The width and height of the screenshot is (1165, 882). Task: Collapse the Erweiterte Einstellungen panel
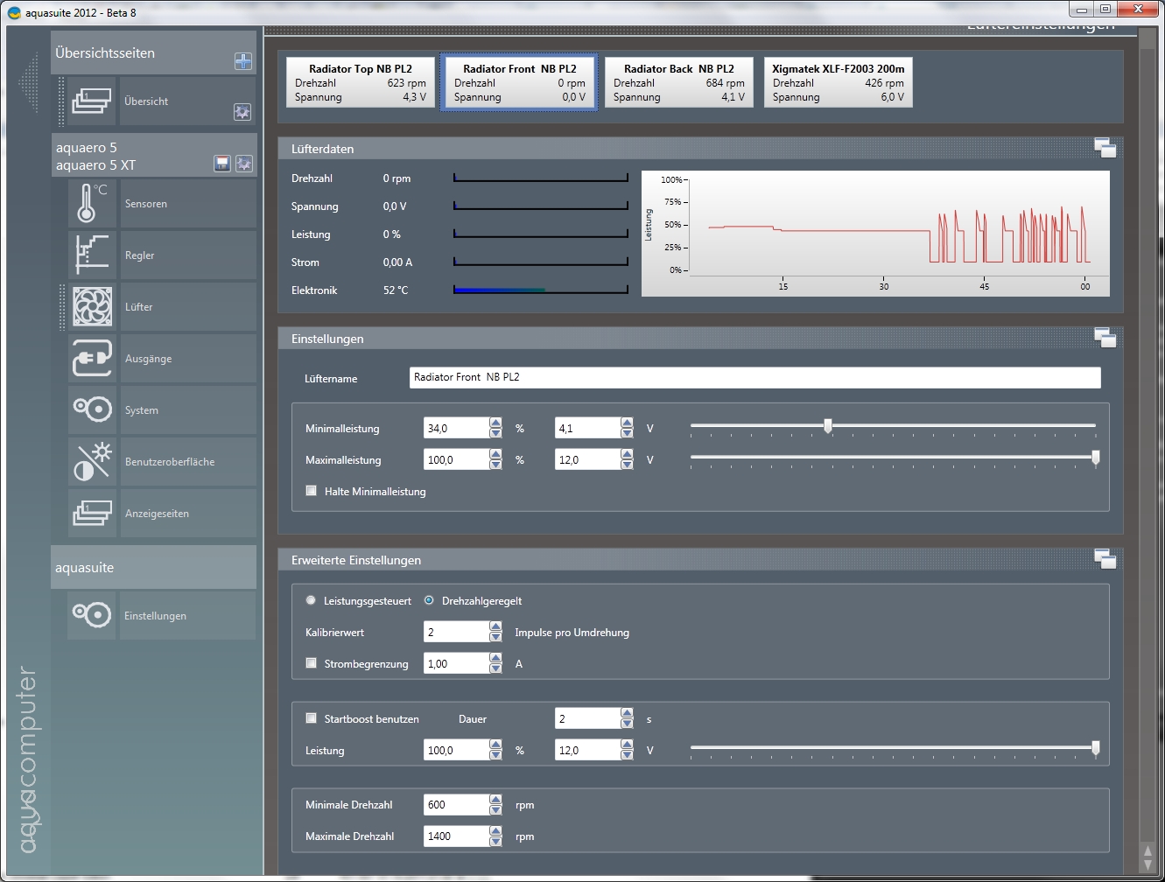1105,559
